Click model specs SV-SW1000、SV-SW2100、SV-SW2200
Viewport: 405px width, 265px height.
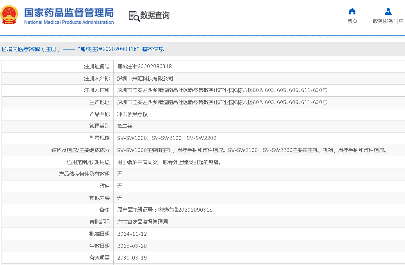166,138
